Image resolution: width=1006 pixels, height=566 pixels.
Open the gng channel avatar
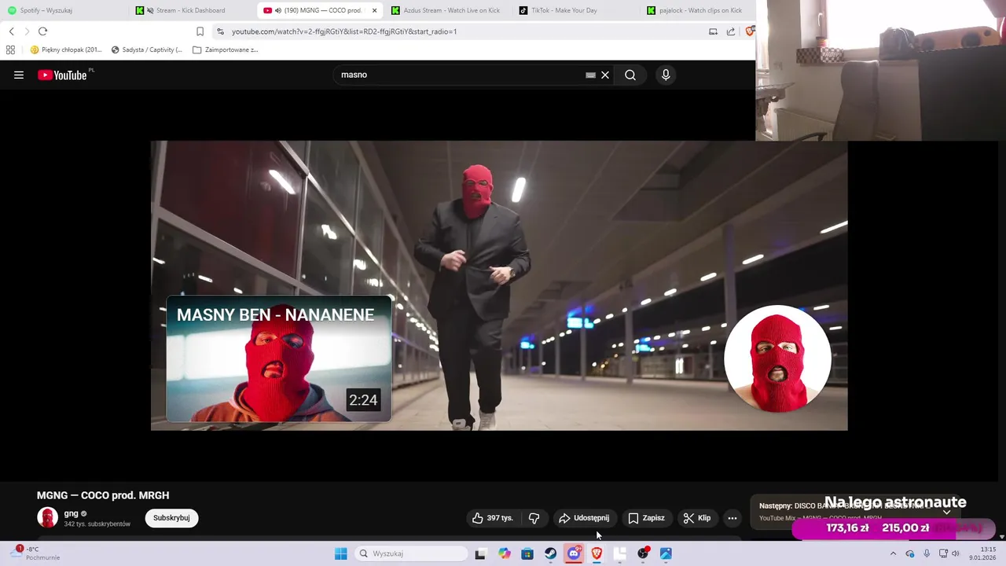[x=47, y=518]
